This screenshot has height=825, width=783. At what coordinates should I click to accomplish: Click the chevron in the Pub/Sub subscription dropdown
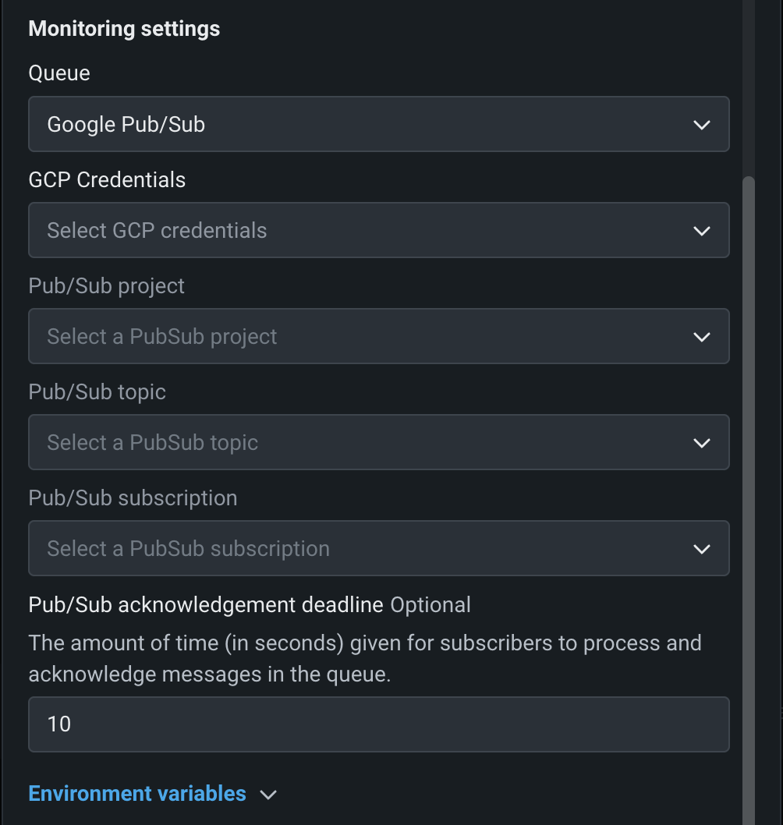[701, 549]
